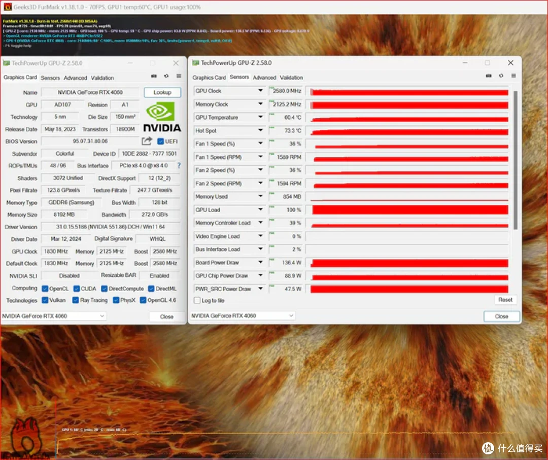548x460 pixels.
Task: Click the refresh icon in left GPU-Z window
Action: tap(166, 76)
